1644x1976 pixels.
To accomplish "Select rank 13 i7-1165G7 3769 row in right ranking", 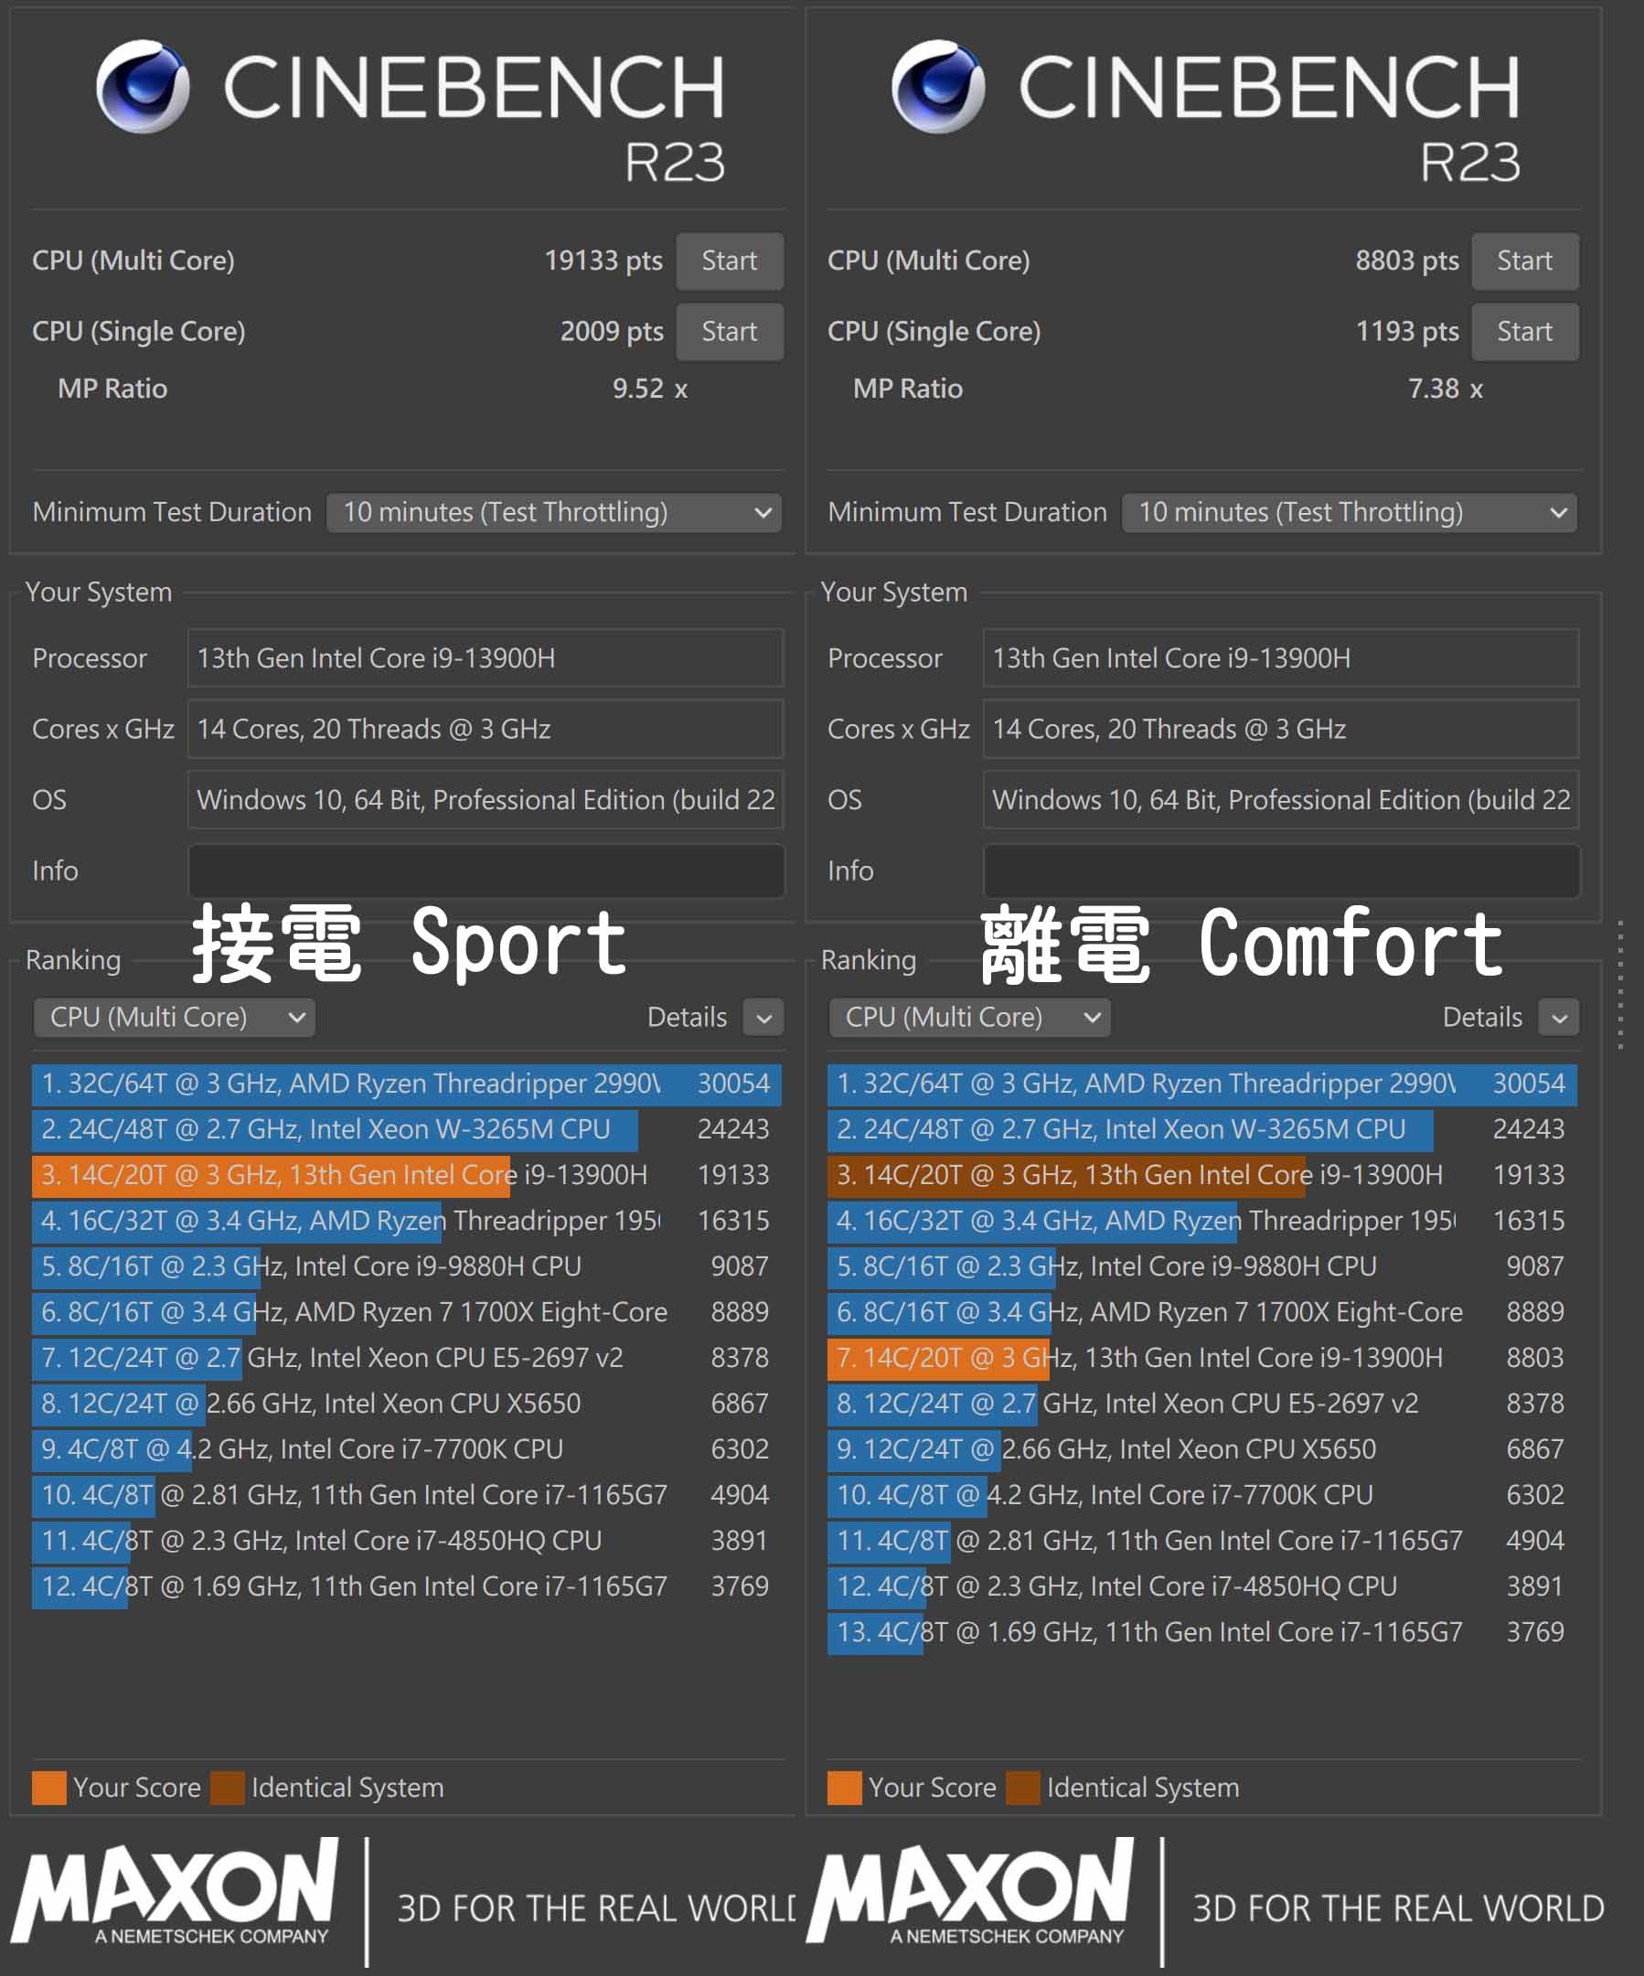I will (x=1201, y=1632).
